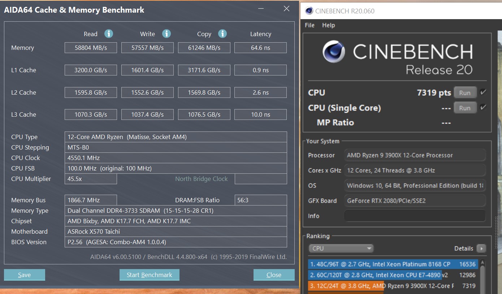Toggle the CPU (Single Core) test checkmark
The image size is (502, 294).
[483, 107]
